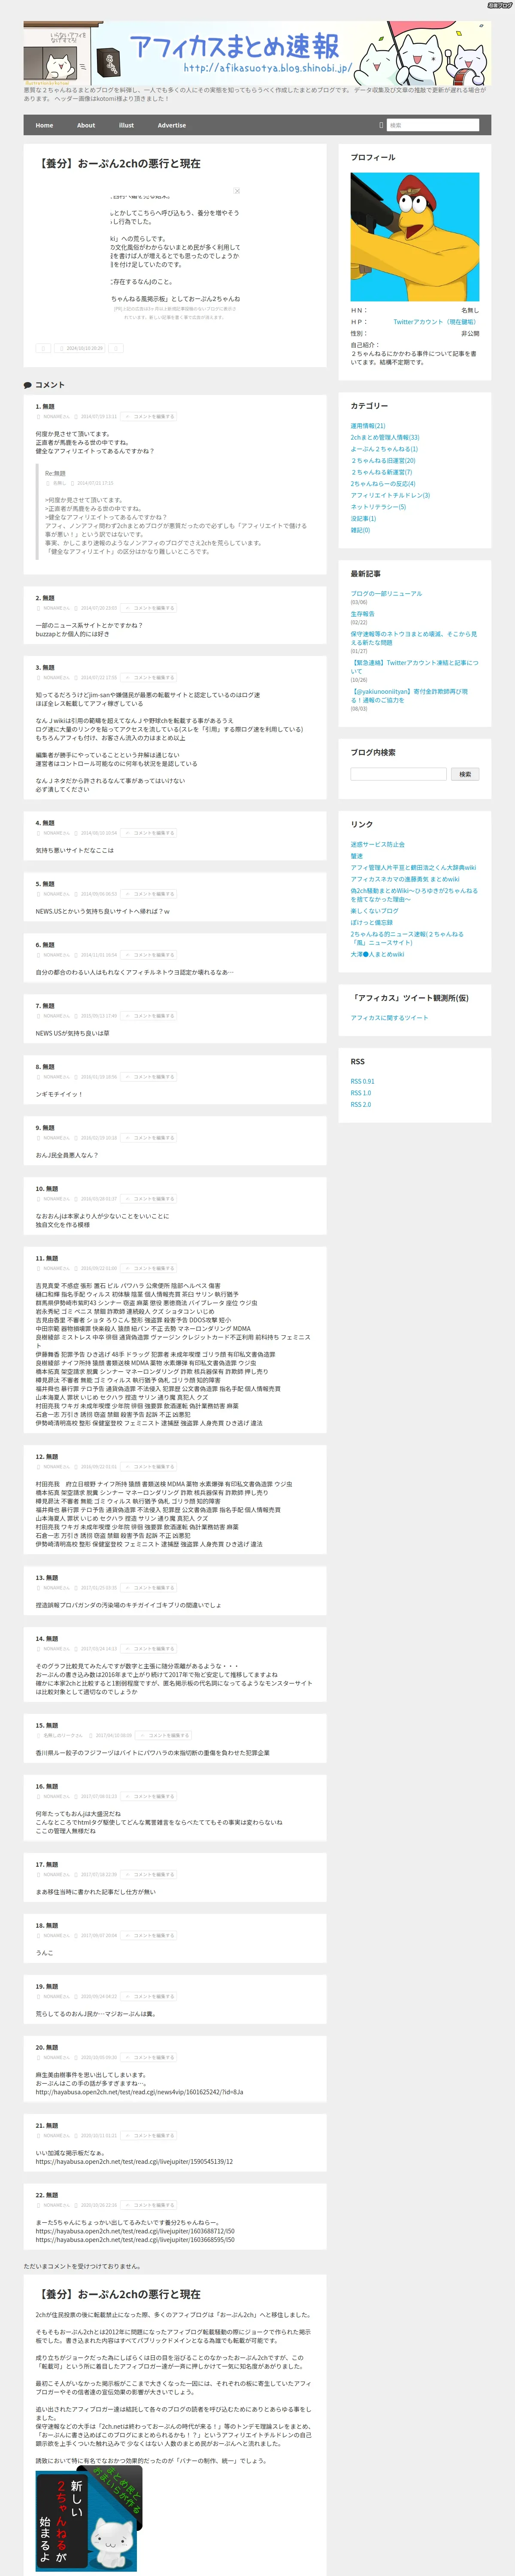
Task: Click the profile avatar image
Action: (415, 237)
